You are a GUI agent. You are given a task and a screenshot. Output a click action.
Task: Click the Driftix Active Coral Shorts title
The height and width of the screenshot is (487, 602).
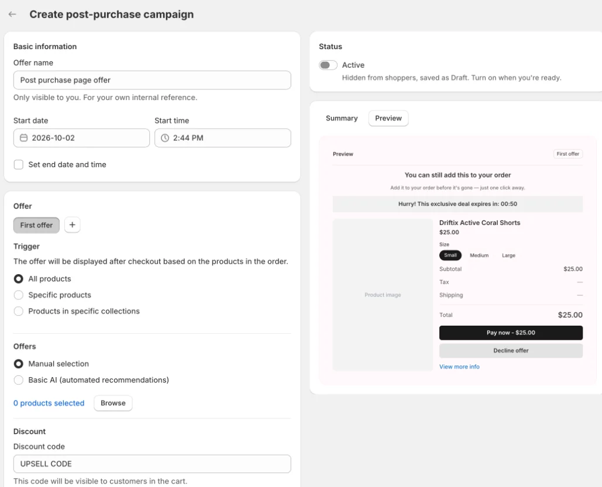coord(480,223)
